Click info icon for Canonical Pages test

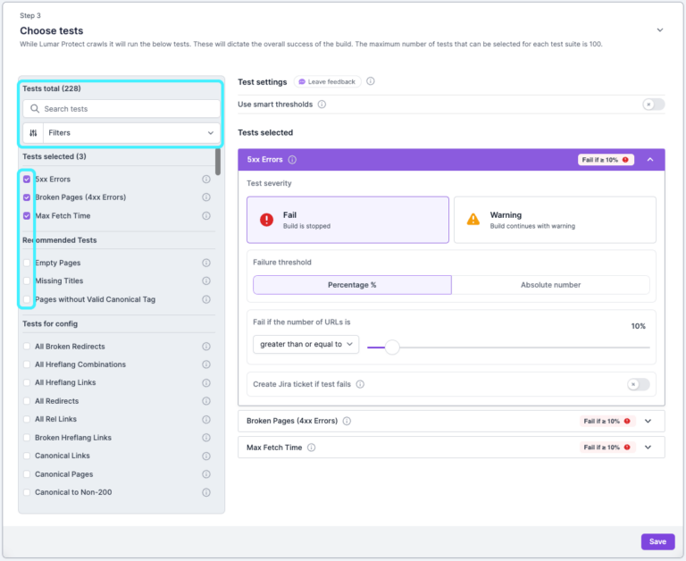coord(206,474)
